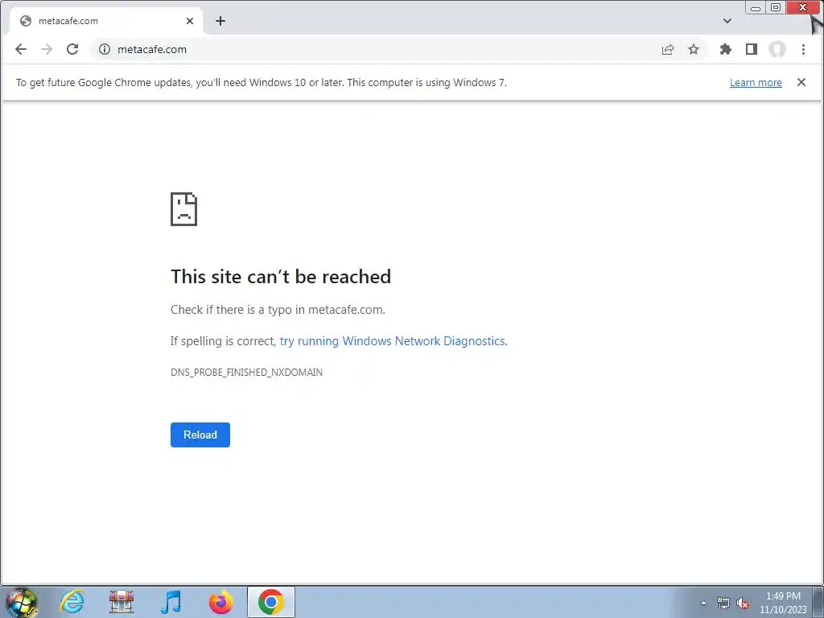
Task: Open the media player music note icon
Action: coord(171,602)
